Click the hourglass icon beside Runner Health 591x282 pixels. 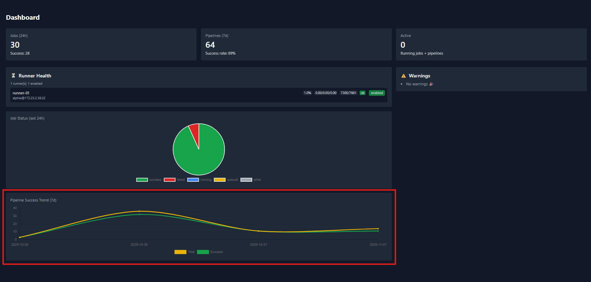(x=13, y=76)
